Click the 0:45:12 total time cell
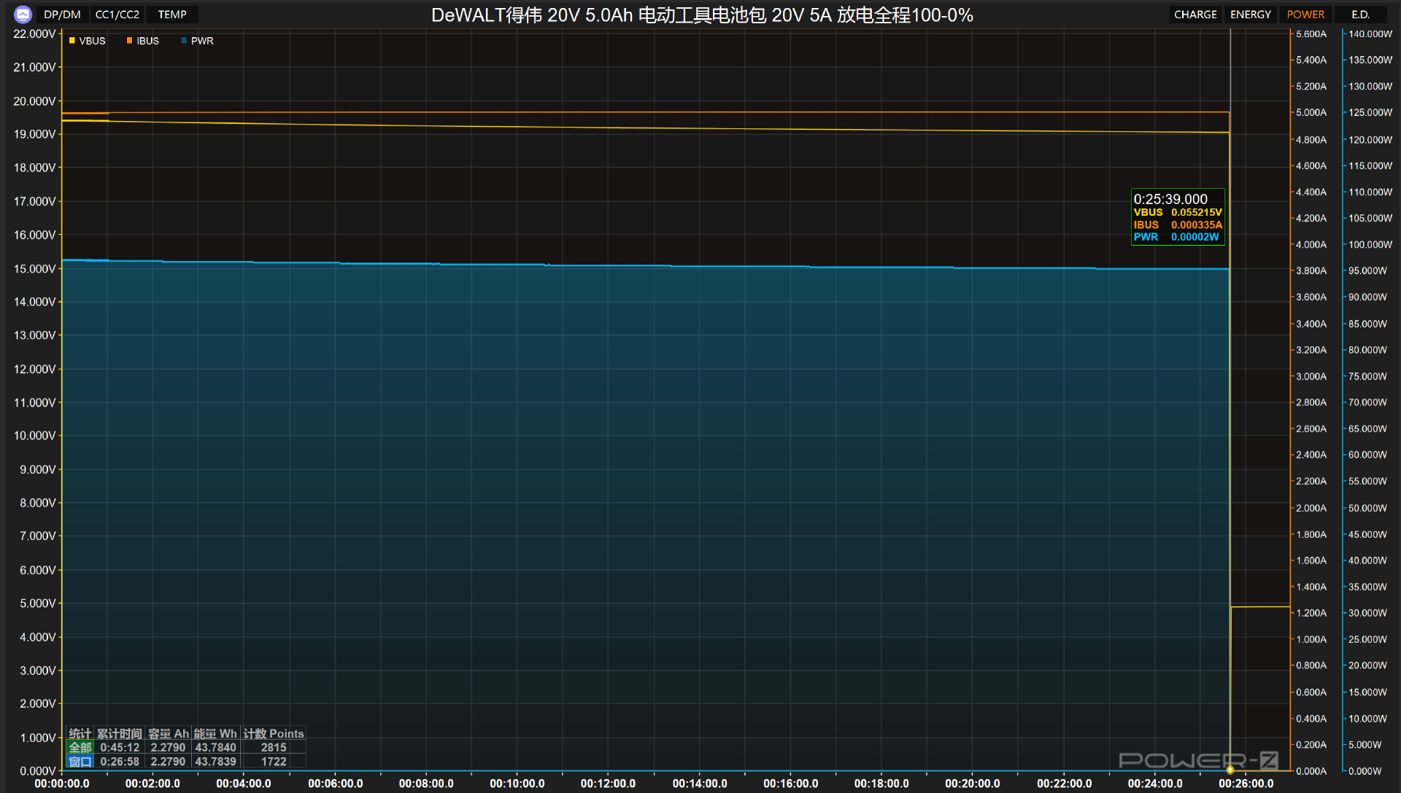 click(x=120, y=747)
